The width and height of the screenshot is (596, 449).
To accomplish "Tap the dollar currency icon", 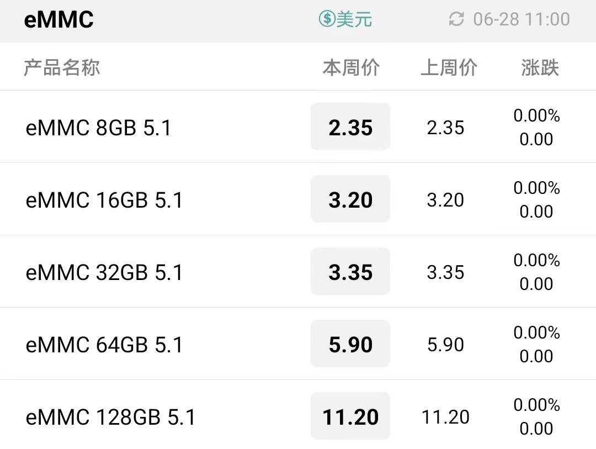I will 327,19.
